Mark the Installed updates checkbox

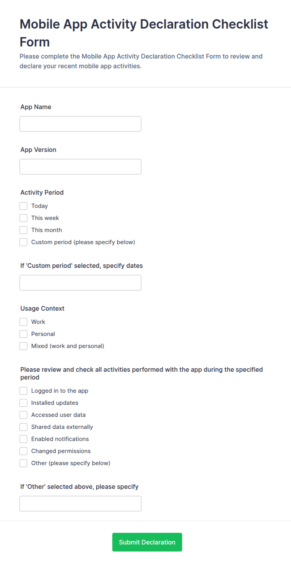tap(23, 403)
